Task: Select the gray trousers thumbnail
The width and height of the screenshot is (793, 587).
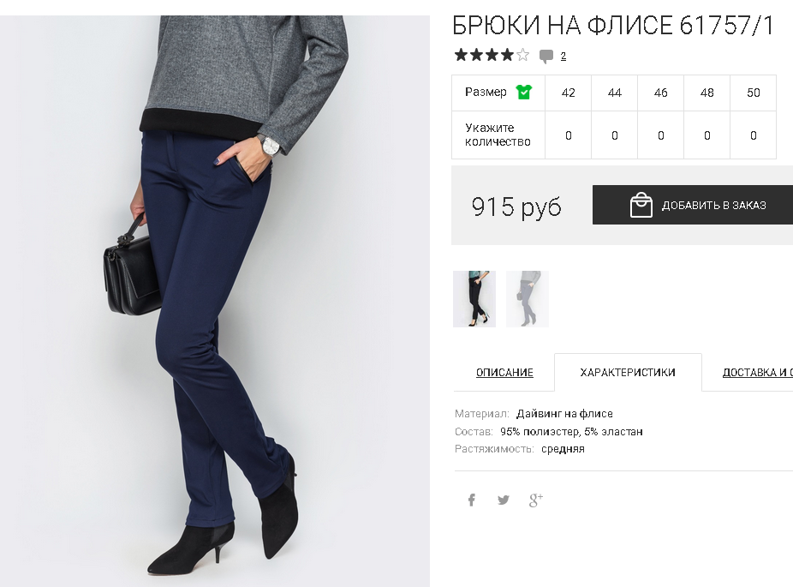Action: 527,299
